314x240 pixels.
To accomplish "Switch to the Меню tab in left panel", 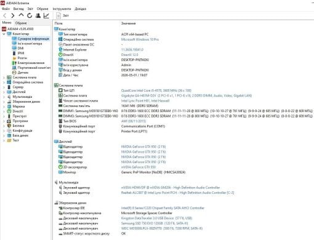I will (7, 23).
